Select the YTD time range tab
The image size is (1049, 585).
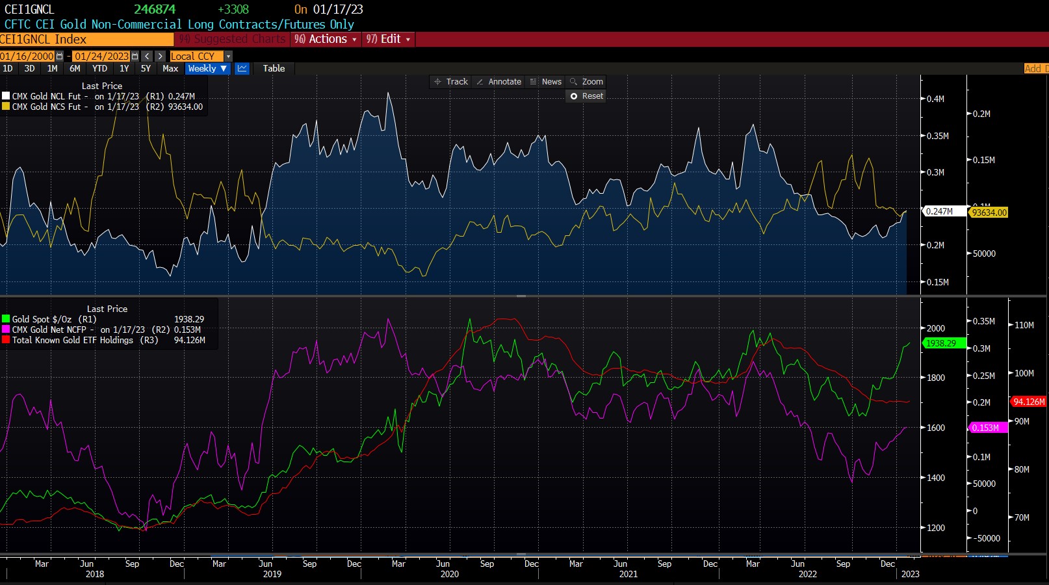point(99,68)
